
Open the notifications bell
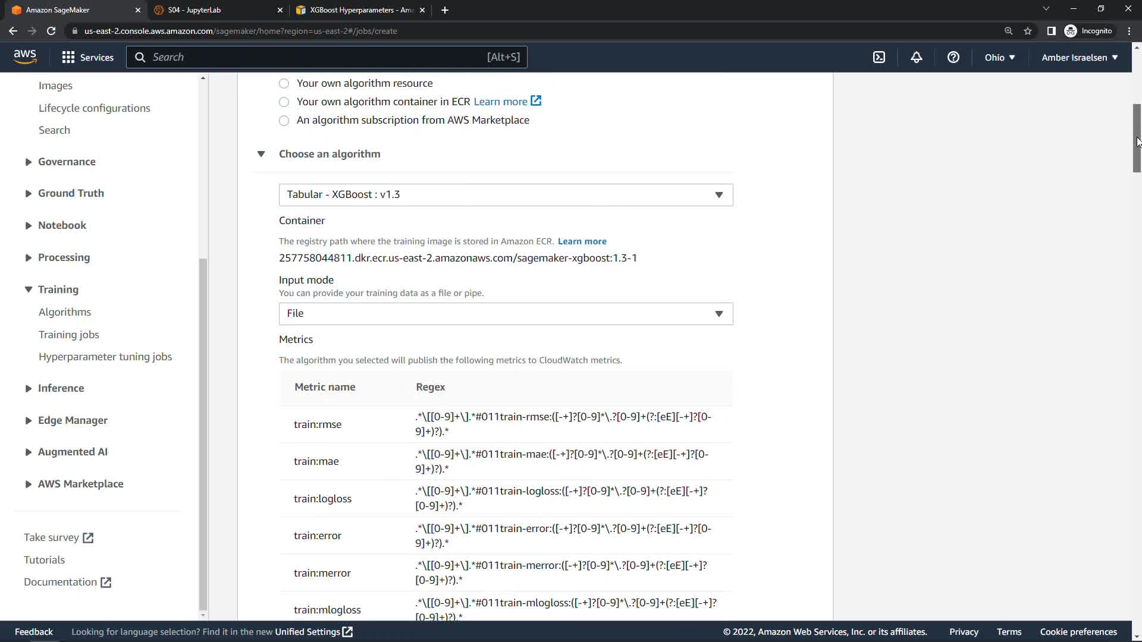coord(916,57)
